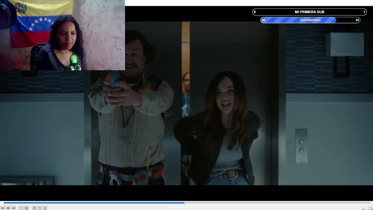The height and width of the screenshot is (210, 373).
Task: Show the playlist panel
Action: click(x=34, y=208)
